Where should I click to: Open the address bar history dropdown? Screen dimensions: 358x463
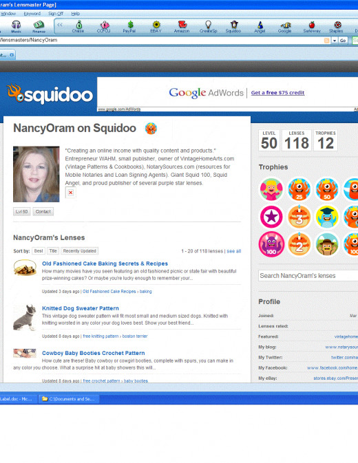[335, 41]
